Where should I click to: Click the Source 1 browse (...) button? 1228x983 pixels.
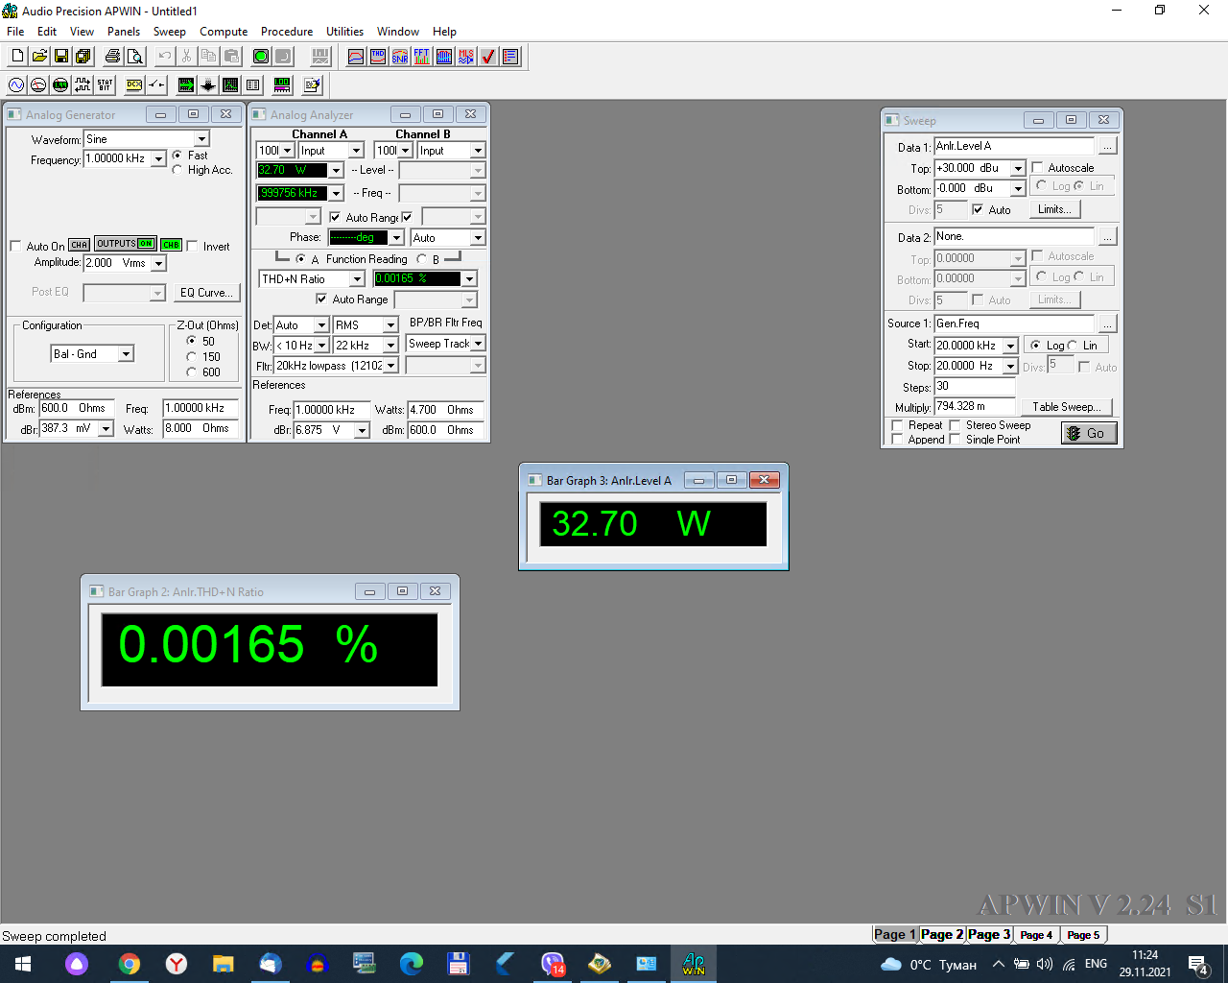pyautogui.click(x=1107, y=324)
